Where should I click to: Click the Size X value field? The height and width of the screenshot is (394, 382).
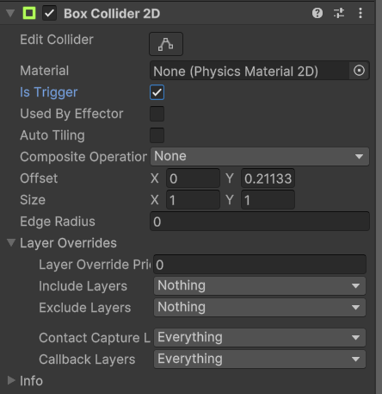click(193, 200)
